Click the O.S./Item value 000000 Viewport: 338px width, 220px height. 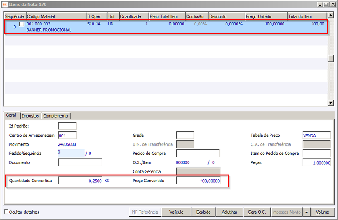pos(183,162)
